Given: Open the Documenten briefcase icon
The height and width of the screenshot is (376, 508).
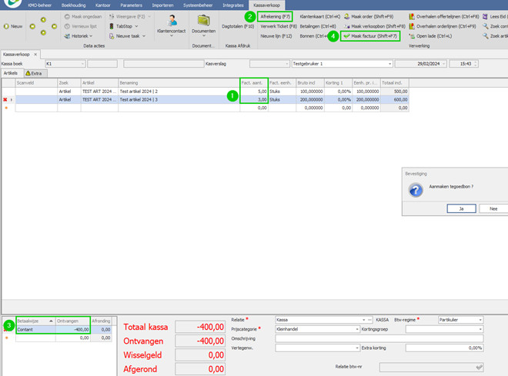Looking at the screenshot, I should point(203,21).
